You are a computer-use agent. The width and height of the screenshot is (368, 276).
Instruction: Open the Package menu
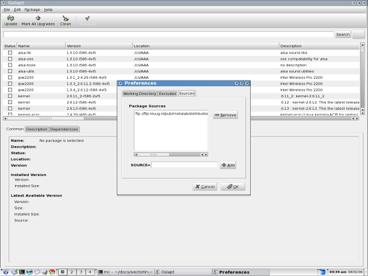tap(32, 10)
